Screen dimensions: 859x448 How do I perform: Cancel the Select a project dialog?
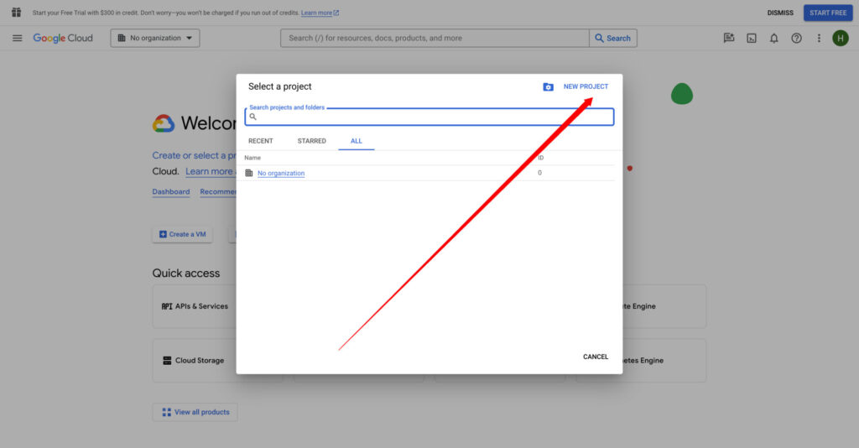coord(596,357)
